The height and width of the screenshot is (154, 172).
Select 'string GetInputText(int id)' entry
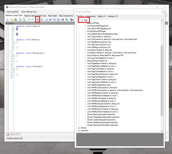[97, 61]
